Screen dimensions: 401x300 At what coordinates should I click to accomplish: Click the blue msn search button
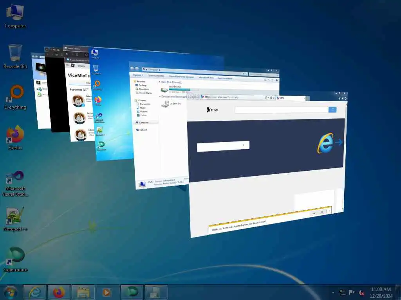[332, 110]
